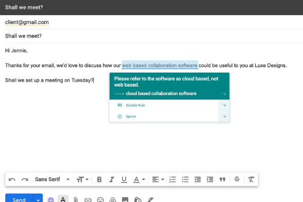Insert a photo

[125, 200]
